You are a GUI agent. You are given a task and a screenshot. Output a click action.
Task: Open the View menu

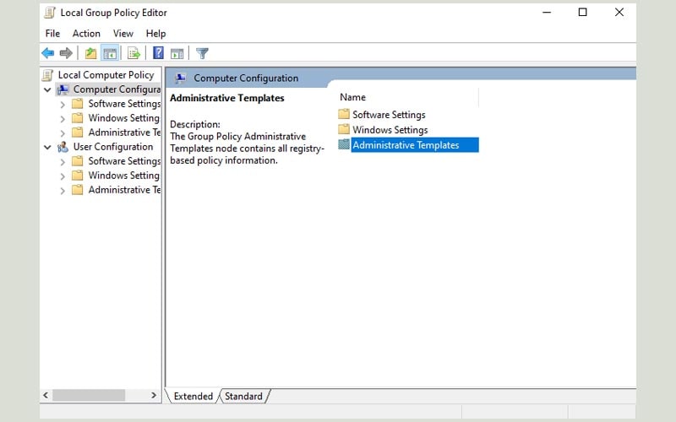click(123, 33)
